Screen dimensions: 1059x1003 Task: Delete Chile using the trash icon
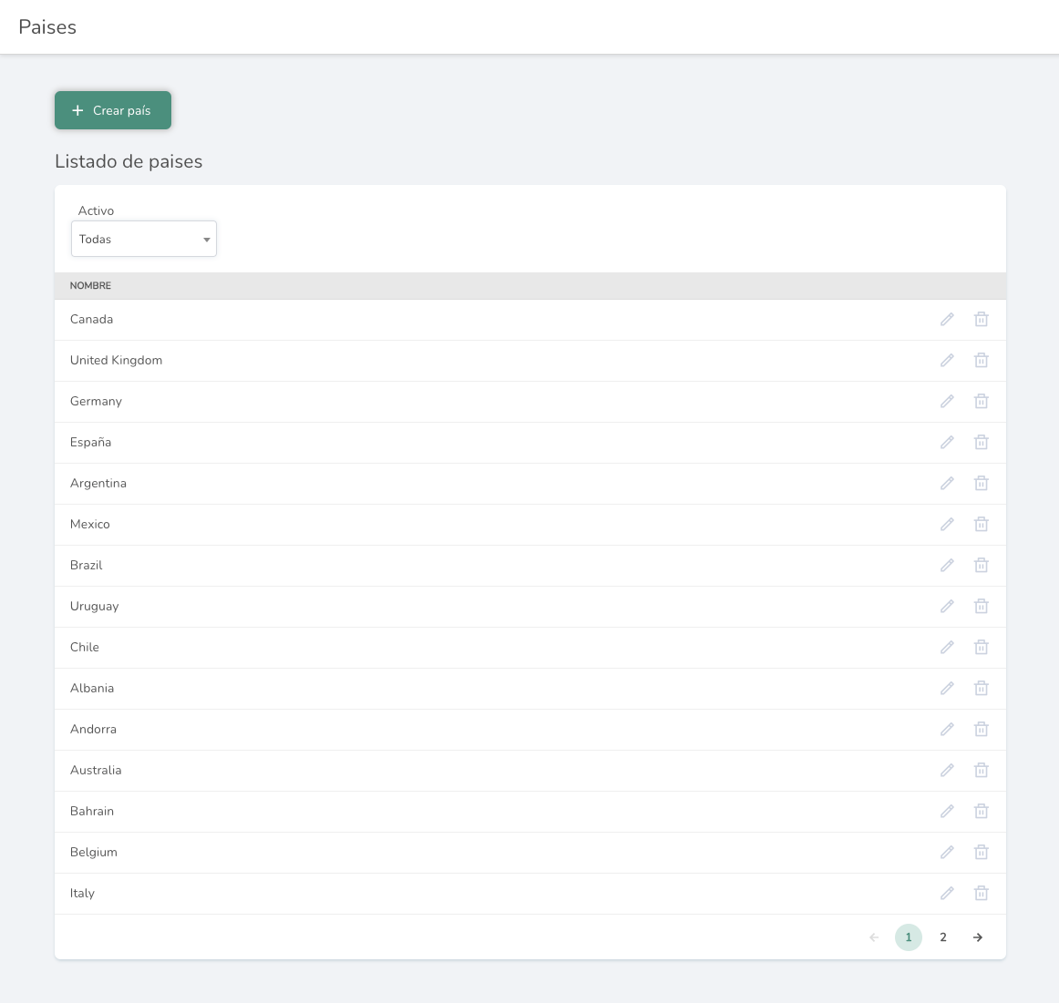tap(982, 648)
